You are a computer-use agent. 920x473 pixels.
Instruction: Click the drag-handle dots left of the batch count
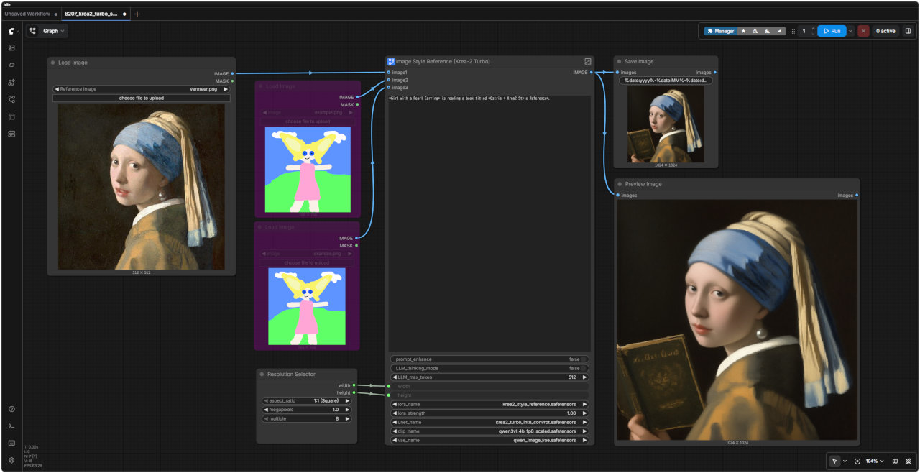(x=793, y=31)
